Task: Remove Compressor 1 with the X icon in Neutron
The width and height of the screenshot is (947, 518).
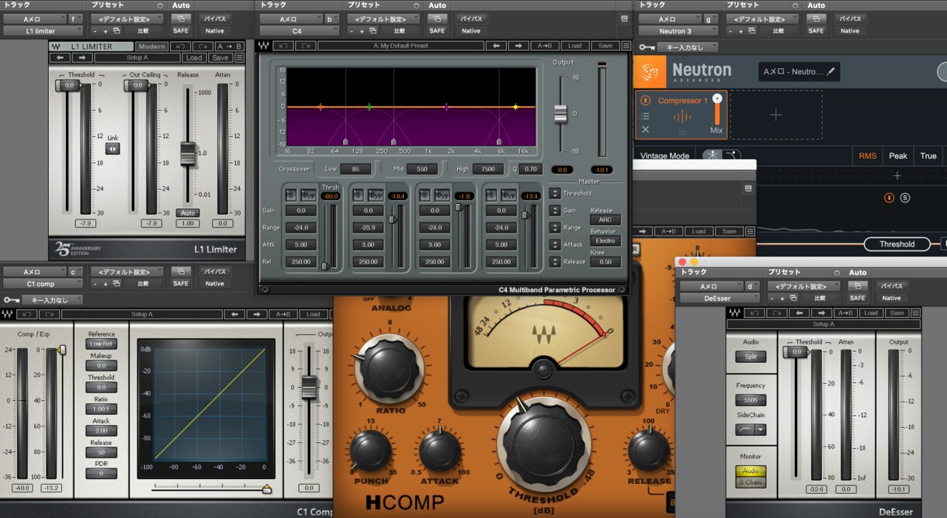Action: pos(645,129)
